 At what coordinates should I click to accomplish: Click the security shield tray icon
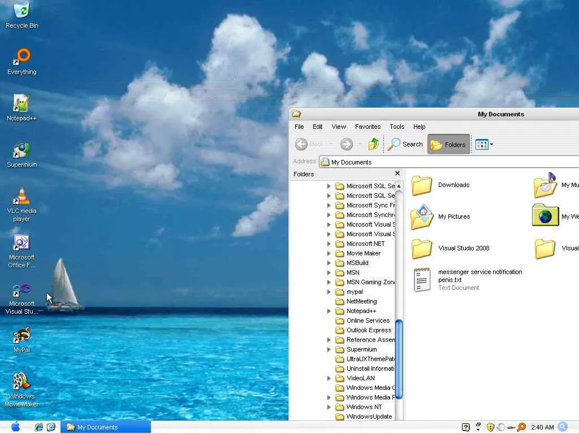490,427
